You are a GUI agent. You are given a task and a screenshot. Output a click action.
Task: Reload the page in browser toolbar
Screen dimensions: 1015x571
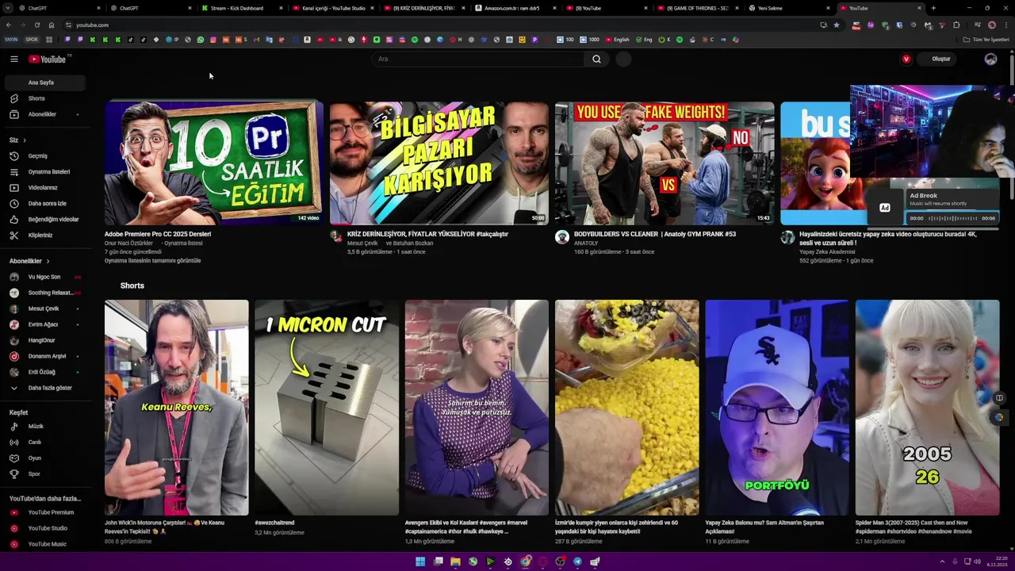pyautogui.click(x=36, y=25)
